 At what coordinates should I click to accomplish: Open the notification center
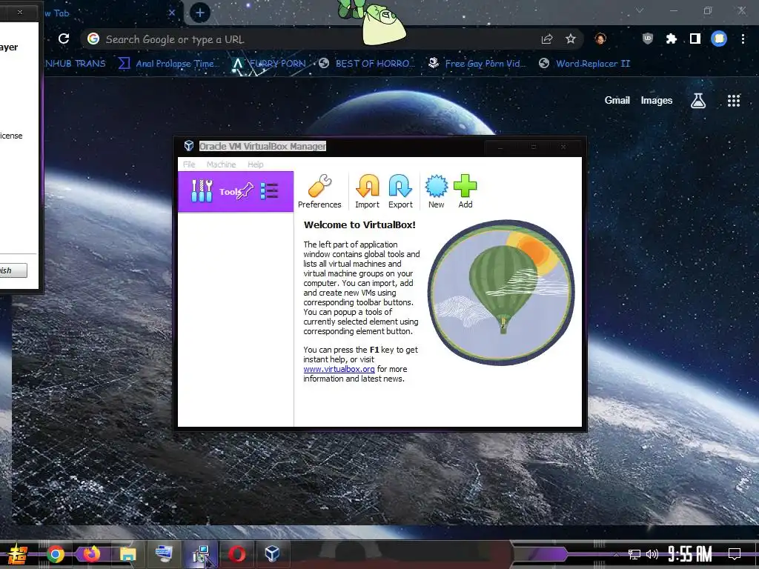click(735, 553)
